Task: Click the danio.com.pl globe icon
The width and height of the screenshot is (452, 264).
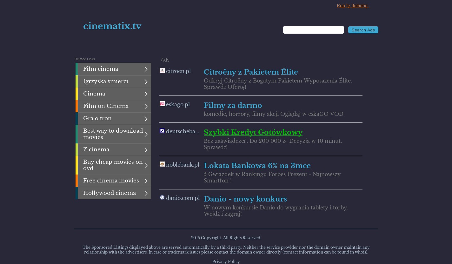Action: tap(162, 197)
